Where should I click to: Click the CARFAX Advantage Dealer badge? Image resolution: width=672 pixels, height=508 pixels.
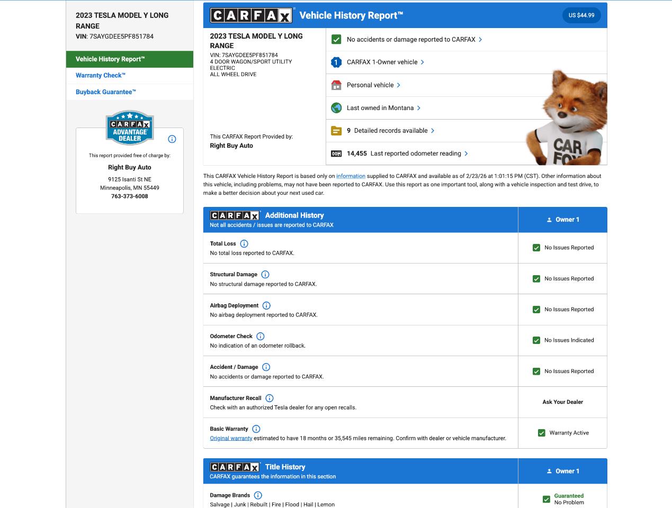pyautogui.click(x=130, y=128)
